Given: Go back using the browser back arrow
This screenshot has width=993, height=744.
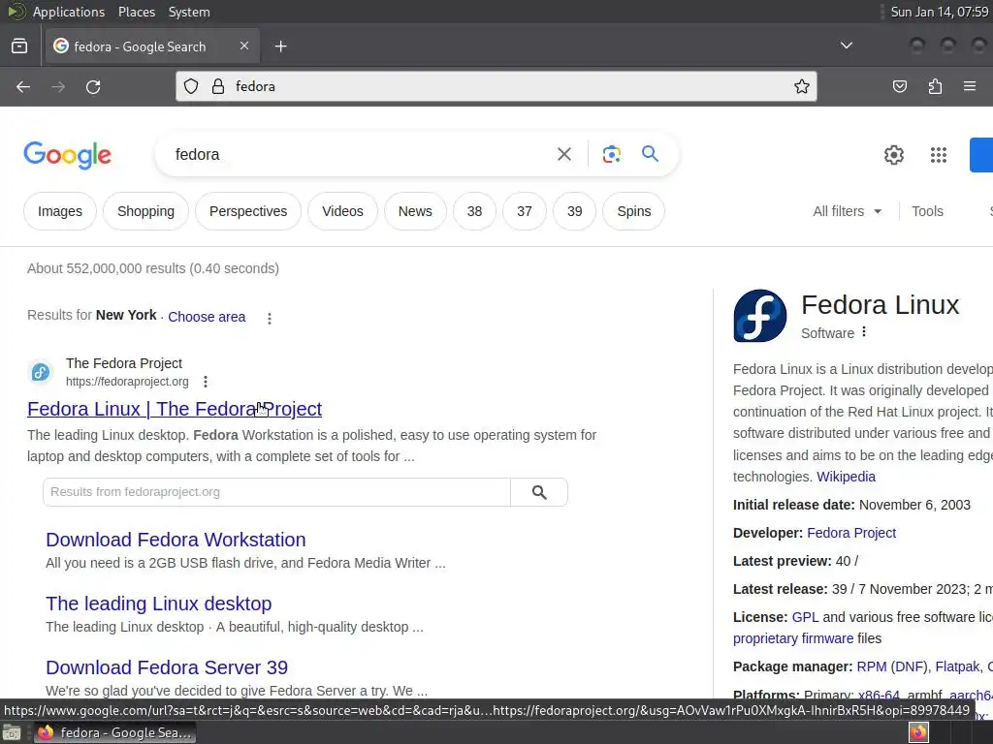Looking at the screenshot, I should [23, 86].
